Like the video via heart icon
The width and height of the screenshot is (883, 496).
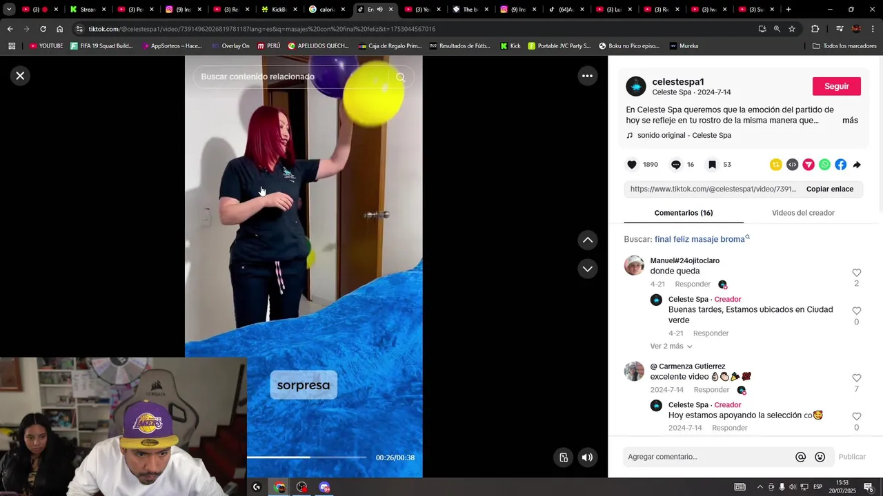632,165
